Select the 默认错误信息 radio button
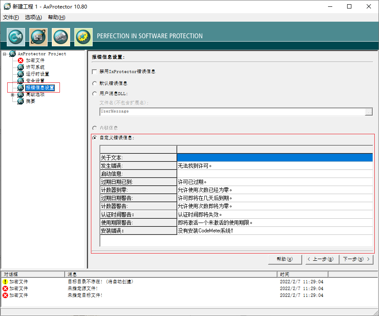 point(94,84)
